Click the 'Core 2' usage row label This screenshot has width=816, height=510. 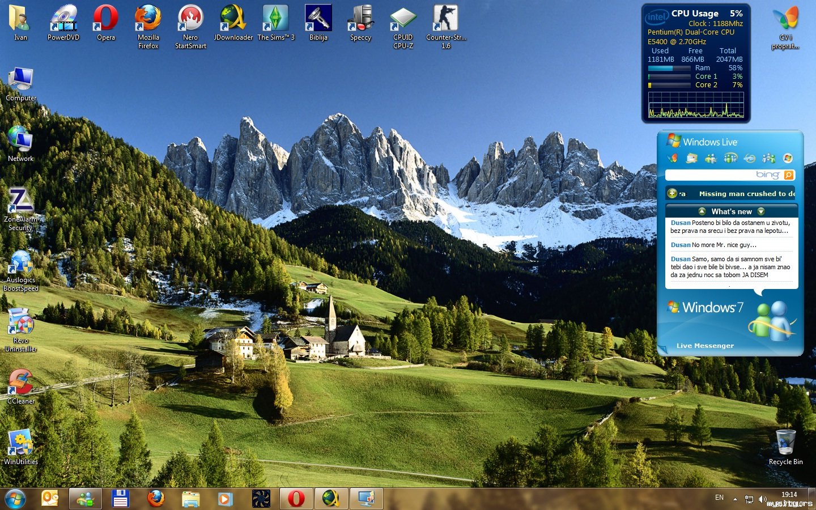click(706, 85)
